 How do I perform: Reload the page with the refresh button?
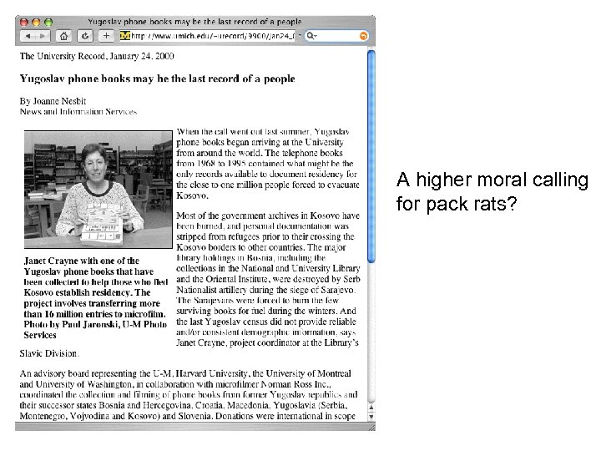pos(85,36)
